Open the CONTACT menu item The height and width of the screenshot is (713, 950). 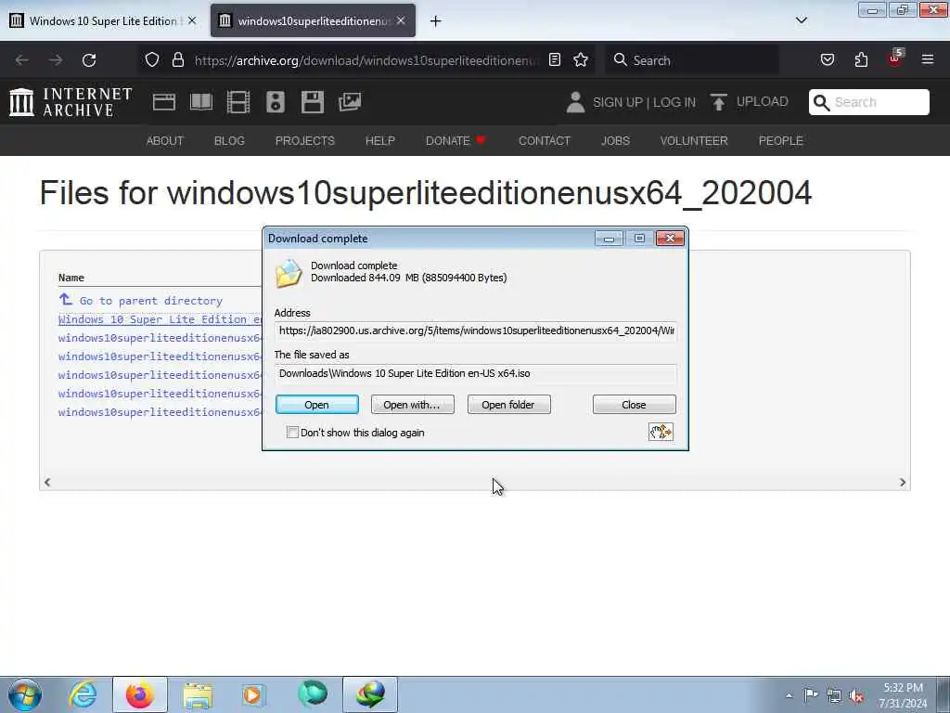544,141
